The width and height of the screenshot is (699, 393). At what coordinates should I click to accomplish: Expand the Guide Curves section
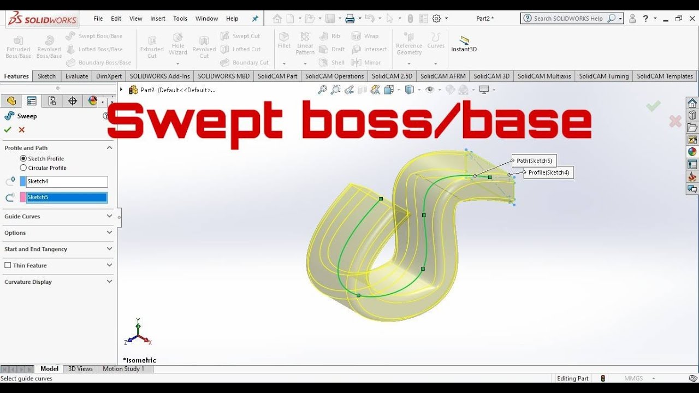pyautogui.click(x=109, y=216)
